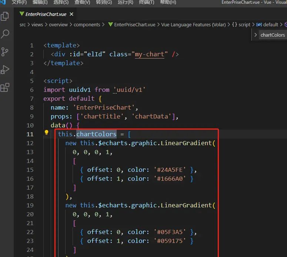
Task: Open the 终端(T) menu
Action: pyautogui.click(x=146, y=2)
